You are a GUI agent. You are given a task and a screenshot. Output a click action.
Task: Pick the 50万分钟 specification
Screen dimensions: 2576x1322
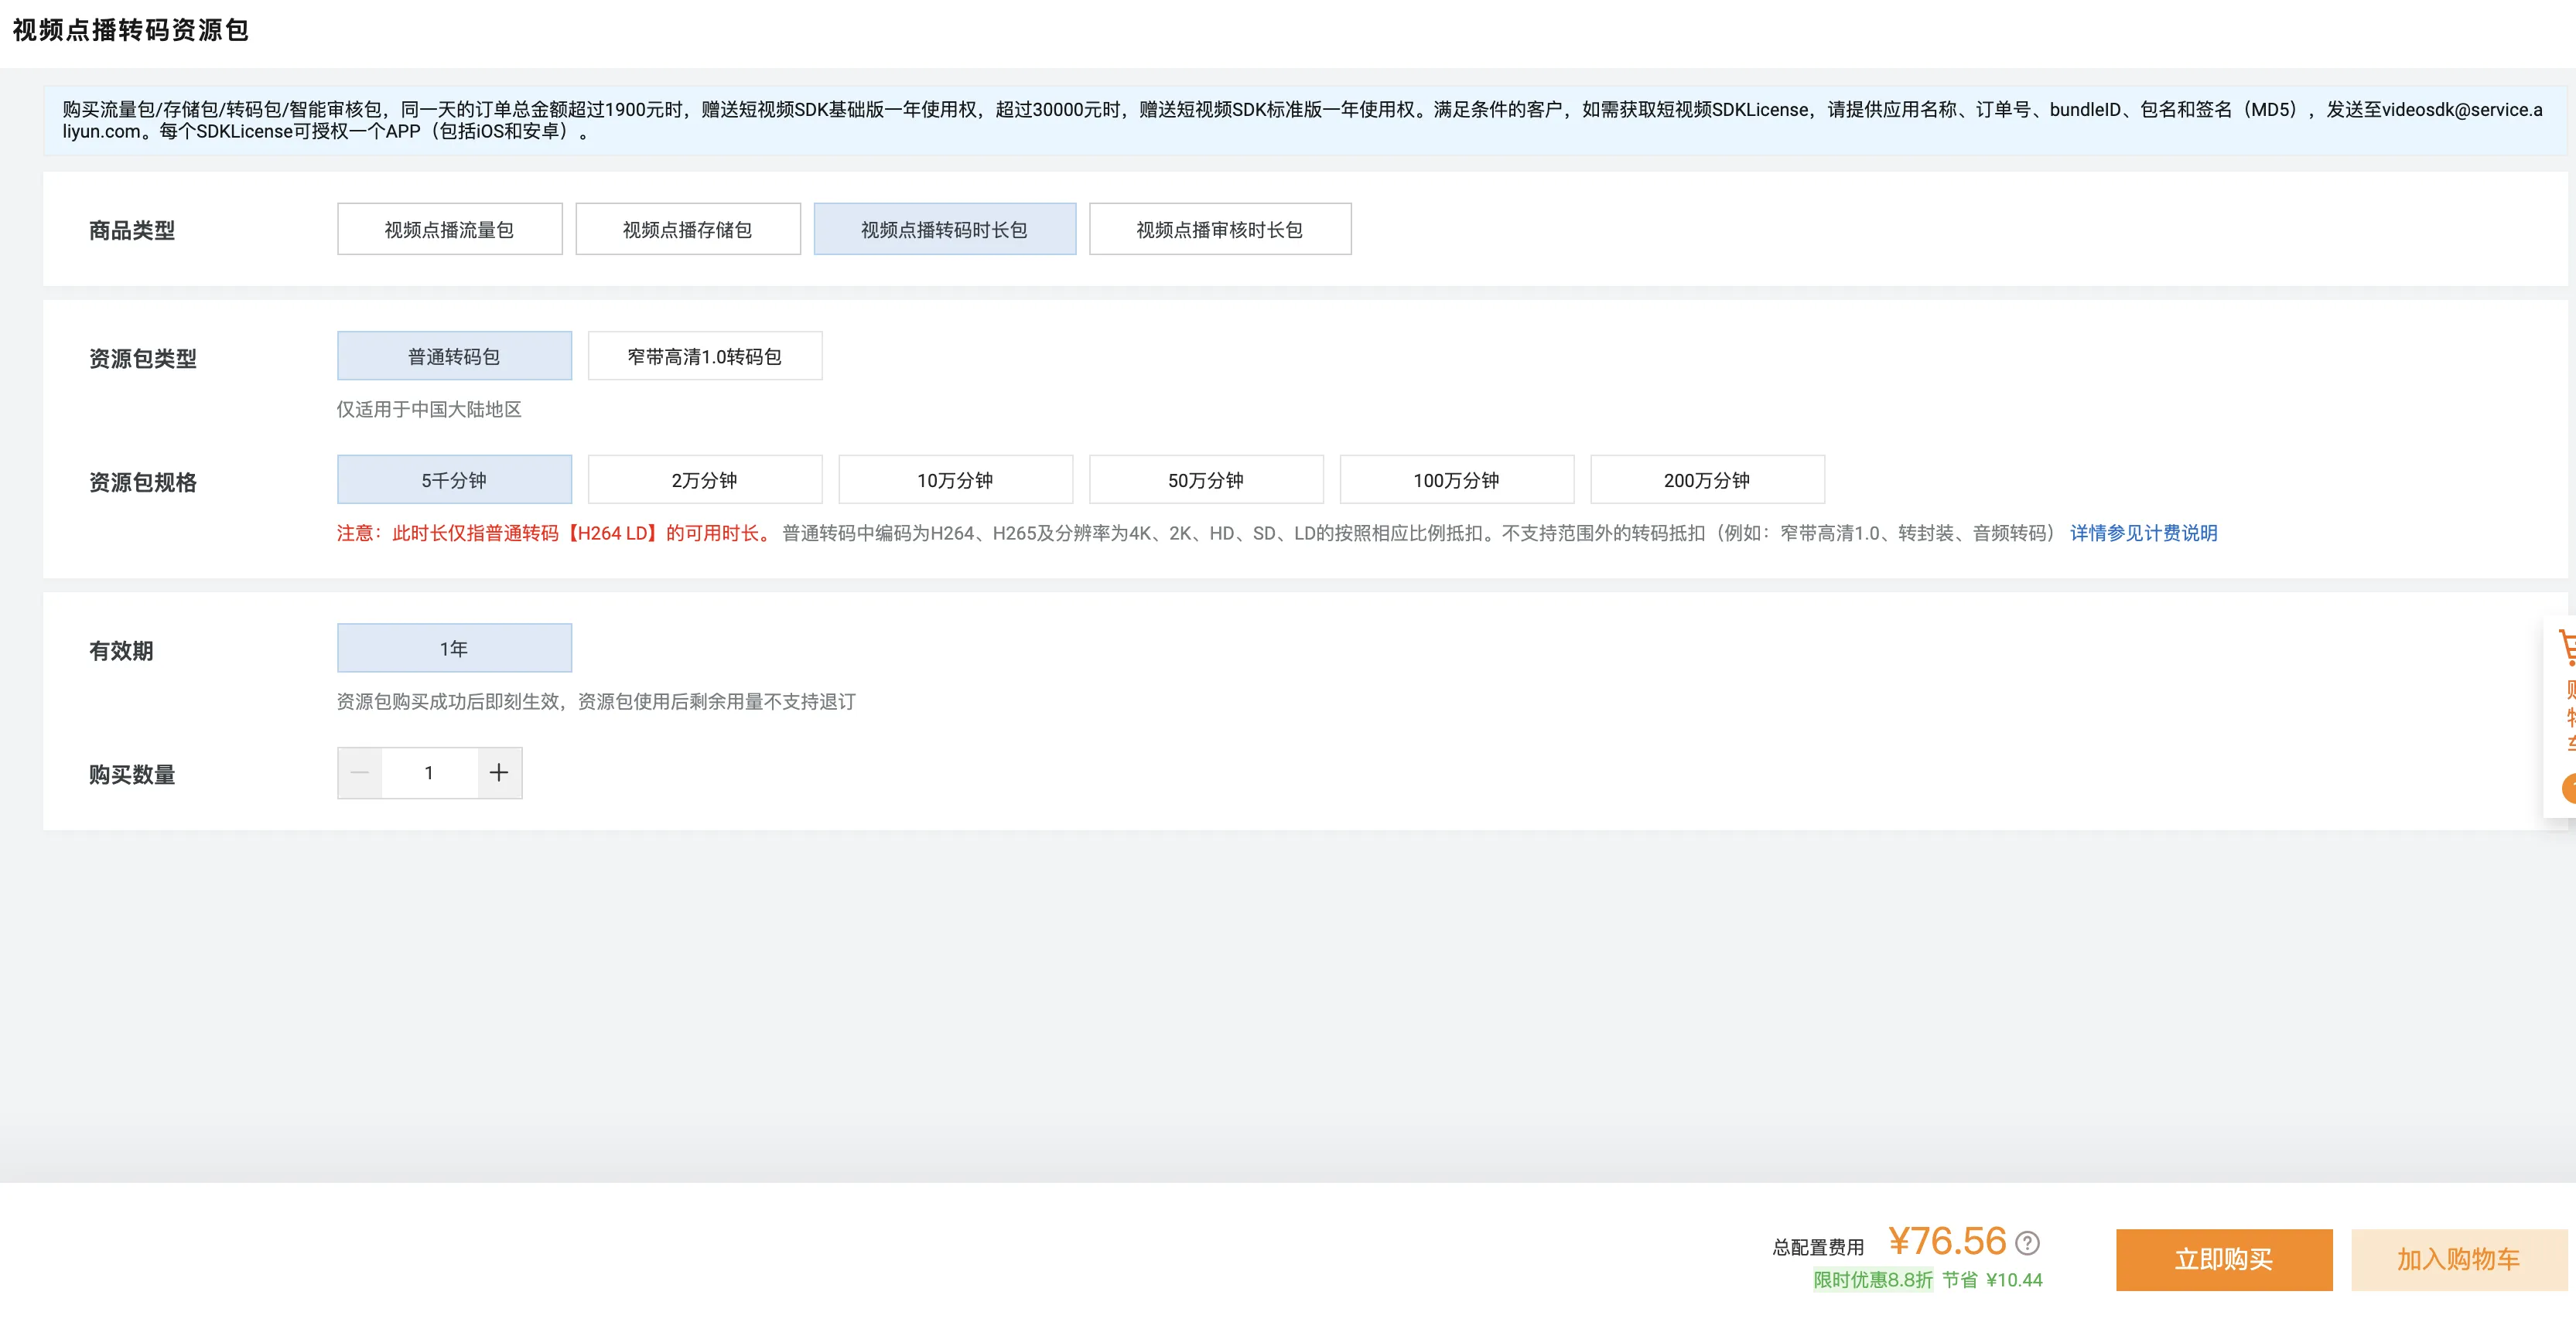1206,479
